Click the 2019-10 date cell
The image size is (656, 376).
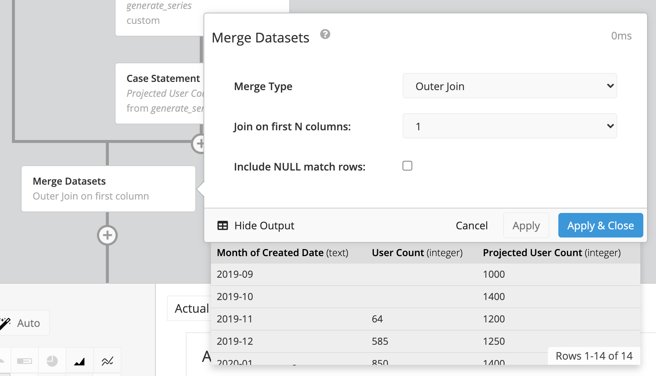(235, 297)
